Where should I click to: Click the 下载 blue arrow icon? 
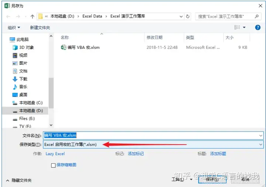15,79
